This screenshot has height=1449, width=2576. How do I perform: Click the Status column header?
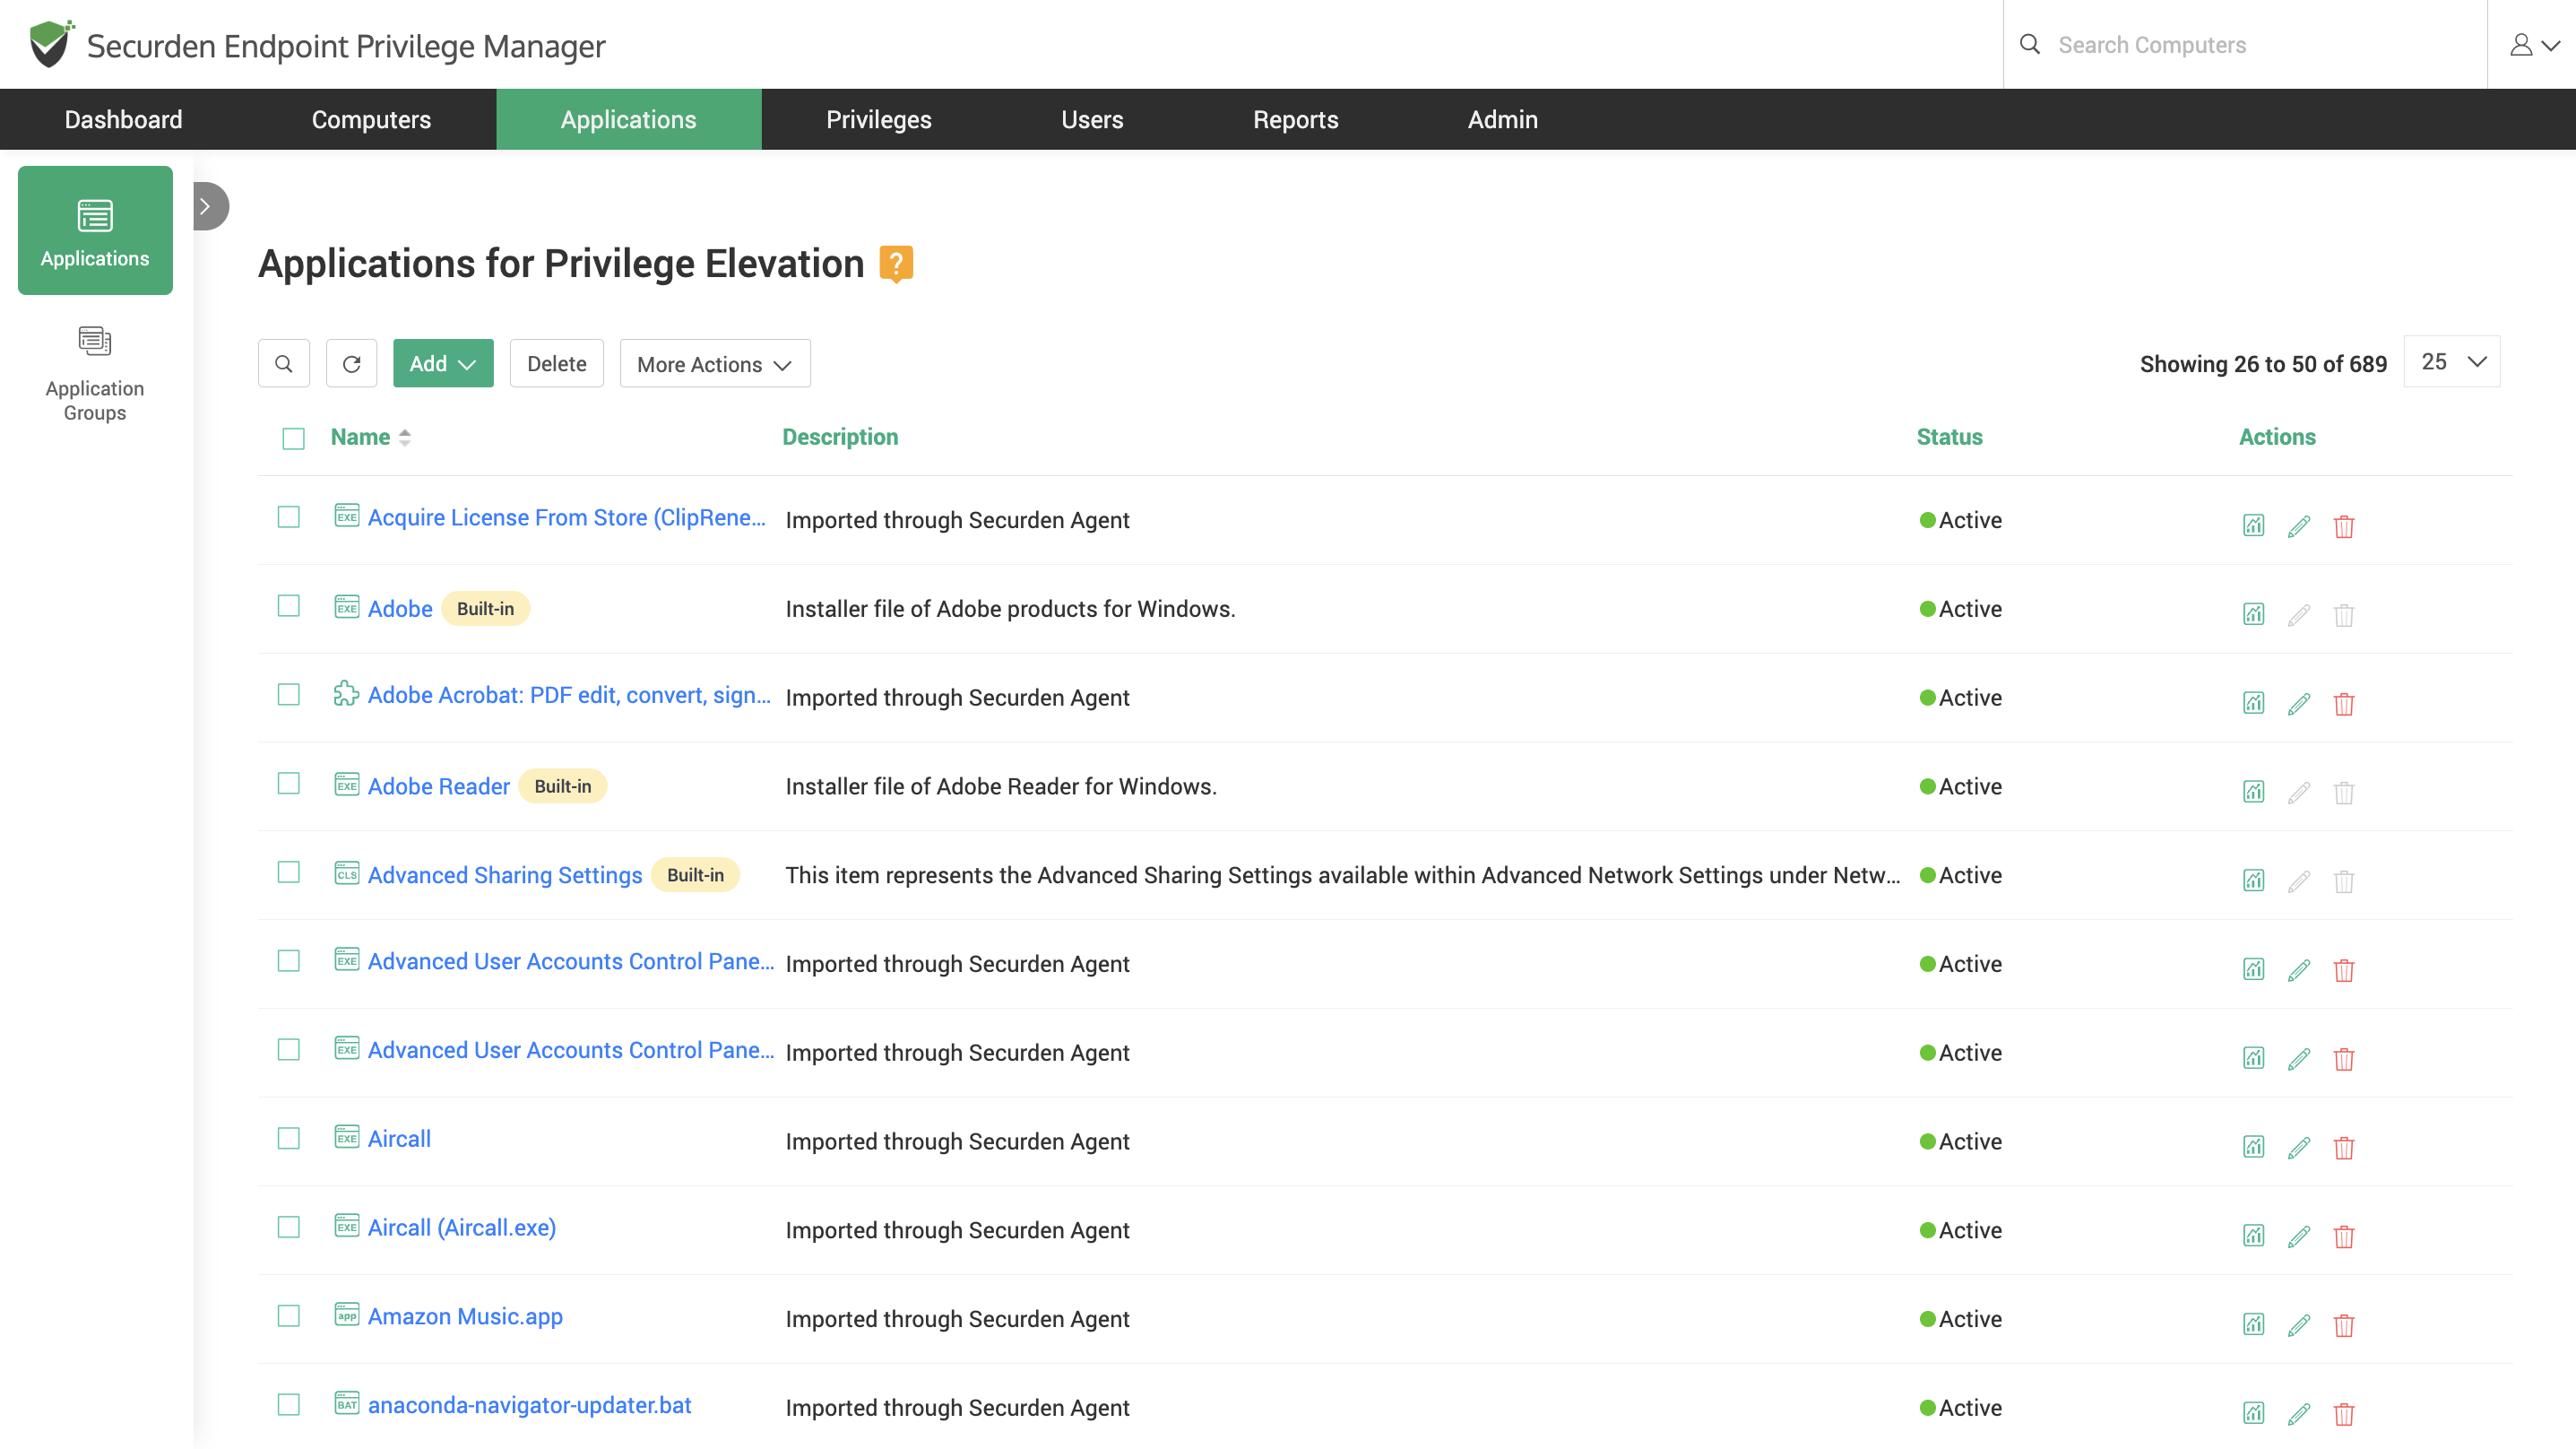coord(1949,438)
